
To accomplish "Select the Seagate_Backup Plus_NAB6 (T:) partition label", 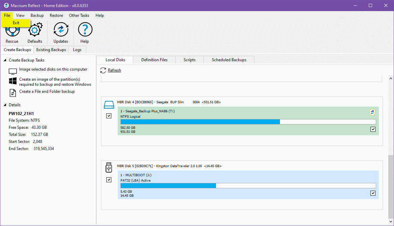I will click(x=147, y=111).
